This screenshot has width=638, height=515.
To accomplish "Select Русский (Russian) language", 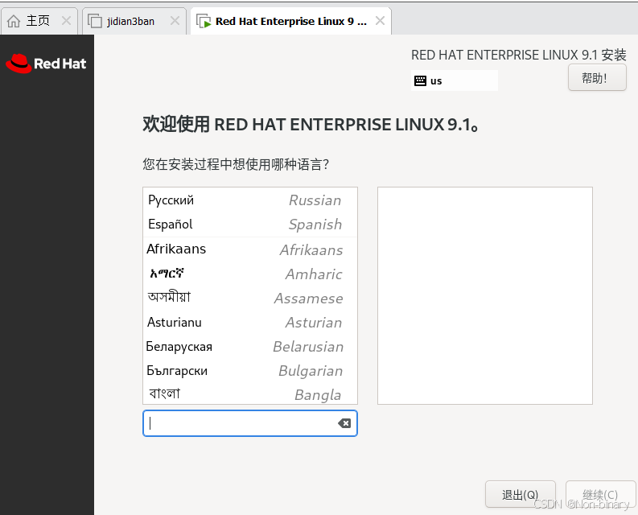I will coord(250,200).
